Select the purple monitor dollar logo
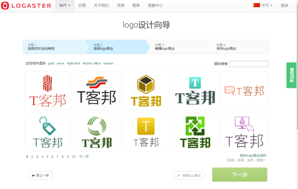Screen dimensions: 298x189 pyautogui.click(x=244, y=133)
